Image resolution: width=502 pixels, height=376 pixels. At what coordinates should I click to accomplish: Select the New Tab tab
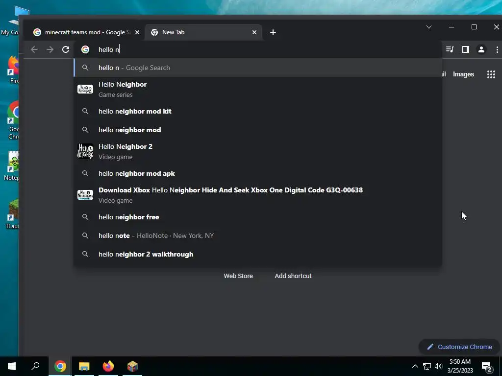[203, 32]
